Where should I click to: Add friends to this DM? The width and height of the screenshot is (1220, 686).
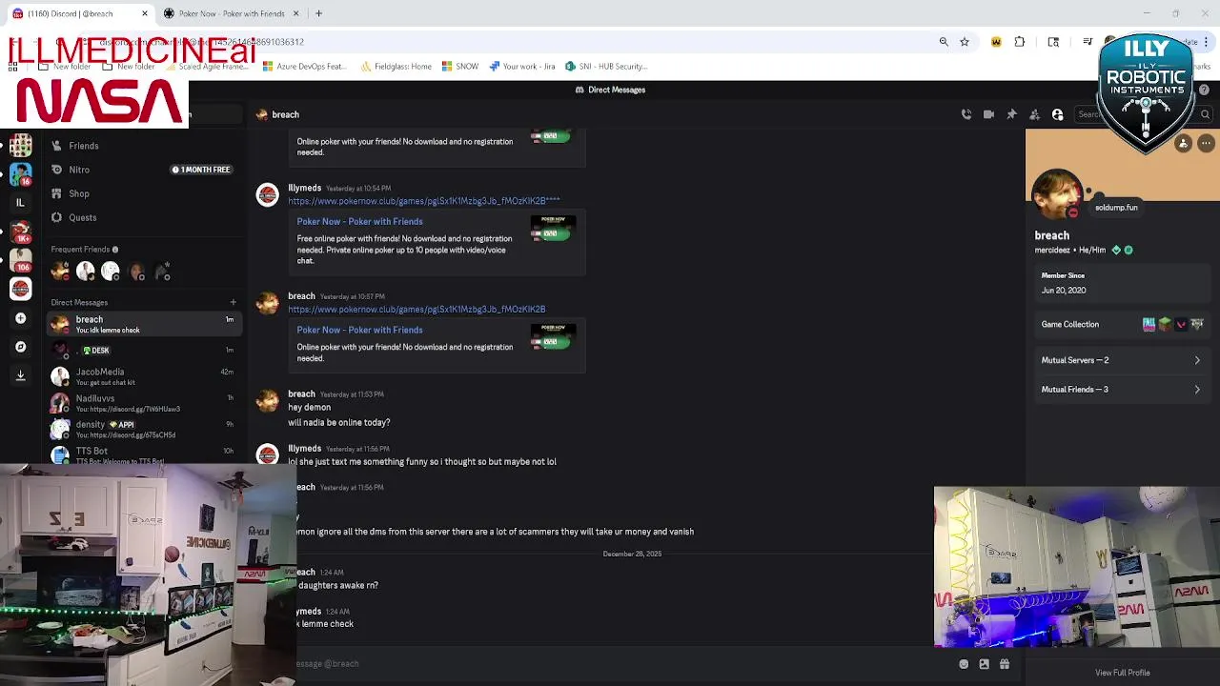(x=1034, y=114)
